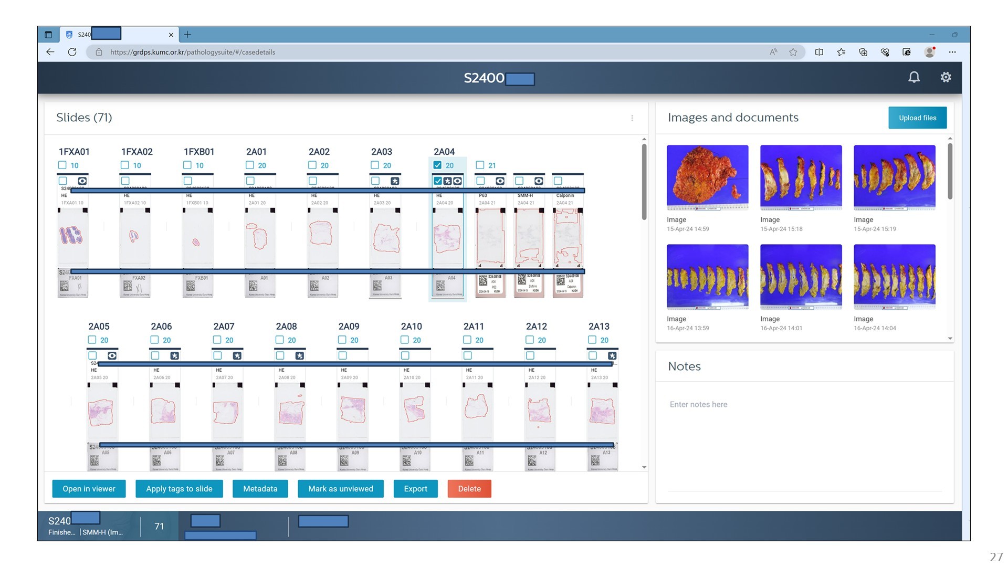Click the star icon on slide 2A03
Image resolution: width=1008 pixels, height=567 pixels.
tap(395, 181)
